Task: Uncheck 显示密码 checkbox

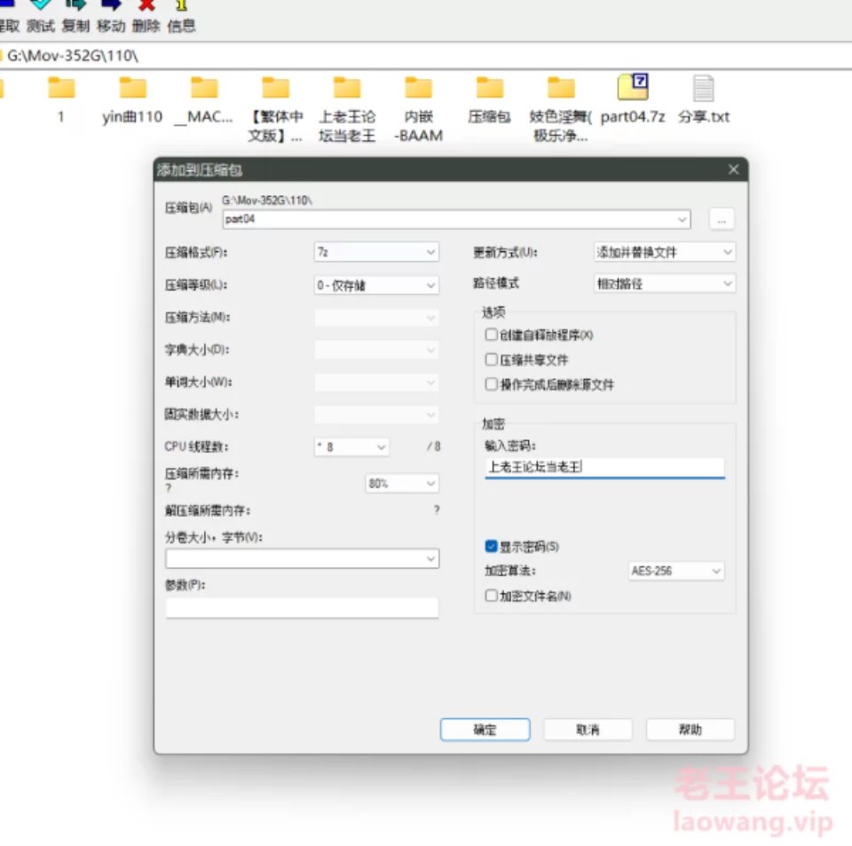Action: (x=491, y=546)
